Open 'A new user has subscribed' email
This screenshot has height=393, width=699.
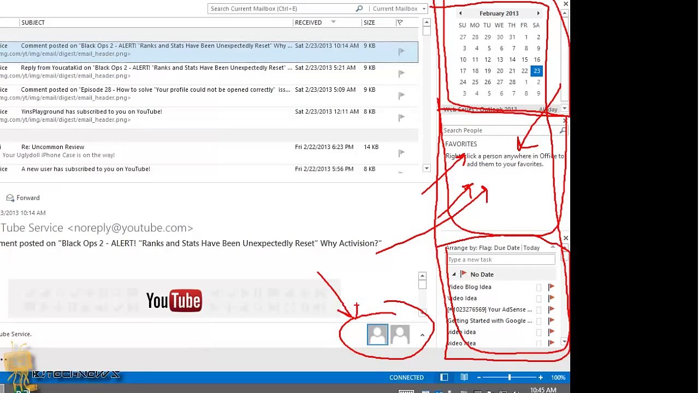[210, 169]
